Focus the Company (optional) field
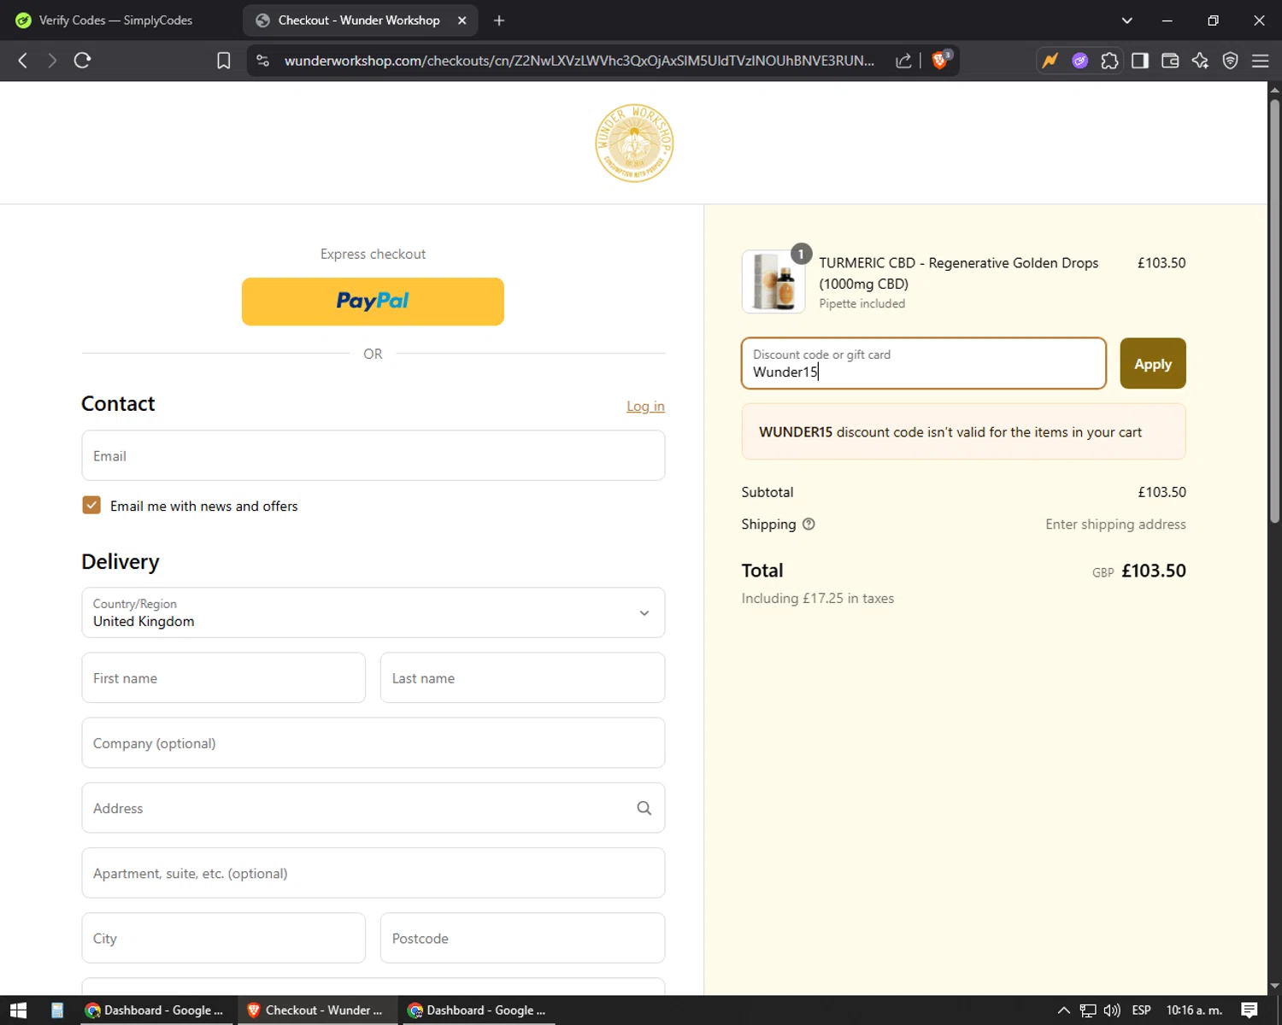 (373, 743)
